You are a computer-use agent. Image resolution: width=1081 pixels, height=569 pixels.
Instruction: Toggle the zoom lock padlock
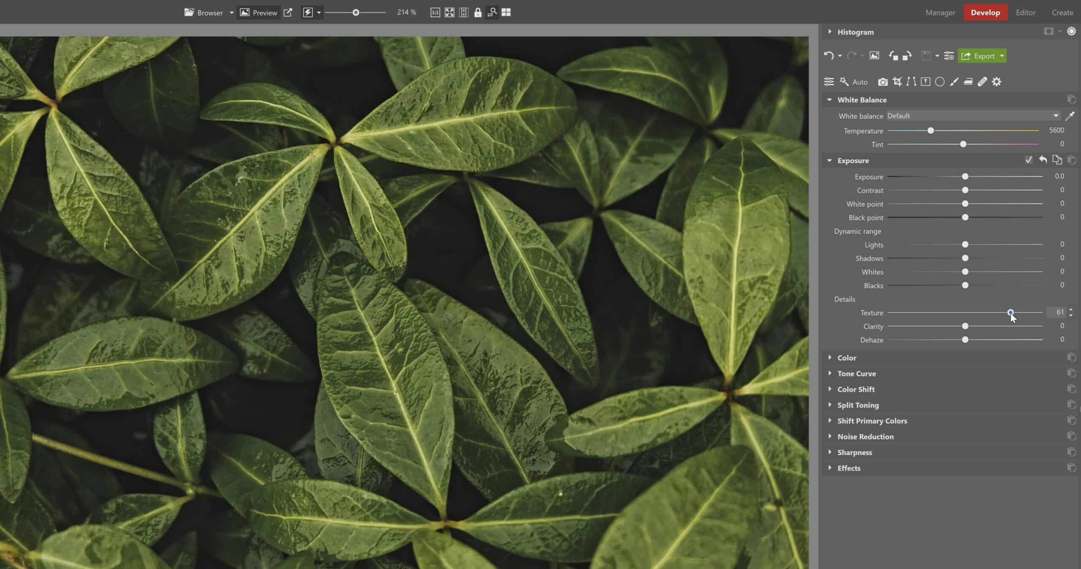click(x=478, y=13)
